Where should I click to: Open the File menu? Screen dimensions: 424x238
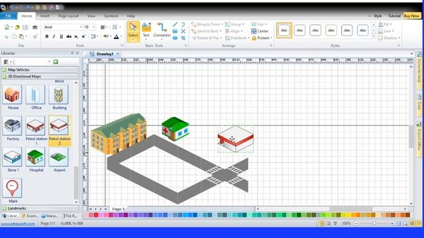(x=9, y=16)
